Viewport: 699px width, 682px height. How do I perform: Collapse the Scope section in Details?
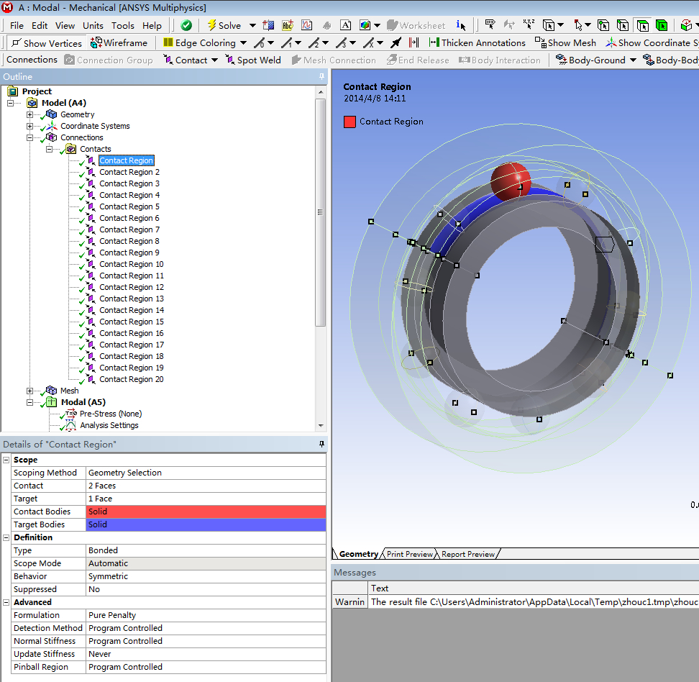6,460
